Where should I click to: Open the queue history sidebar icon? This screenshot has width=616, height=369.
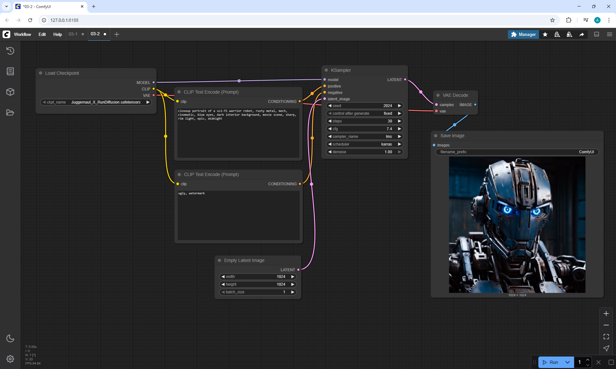point(10,51)
